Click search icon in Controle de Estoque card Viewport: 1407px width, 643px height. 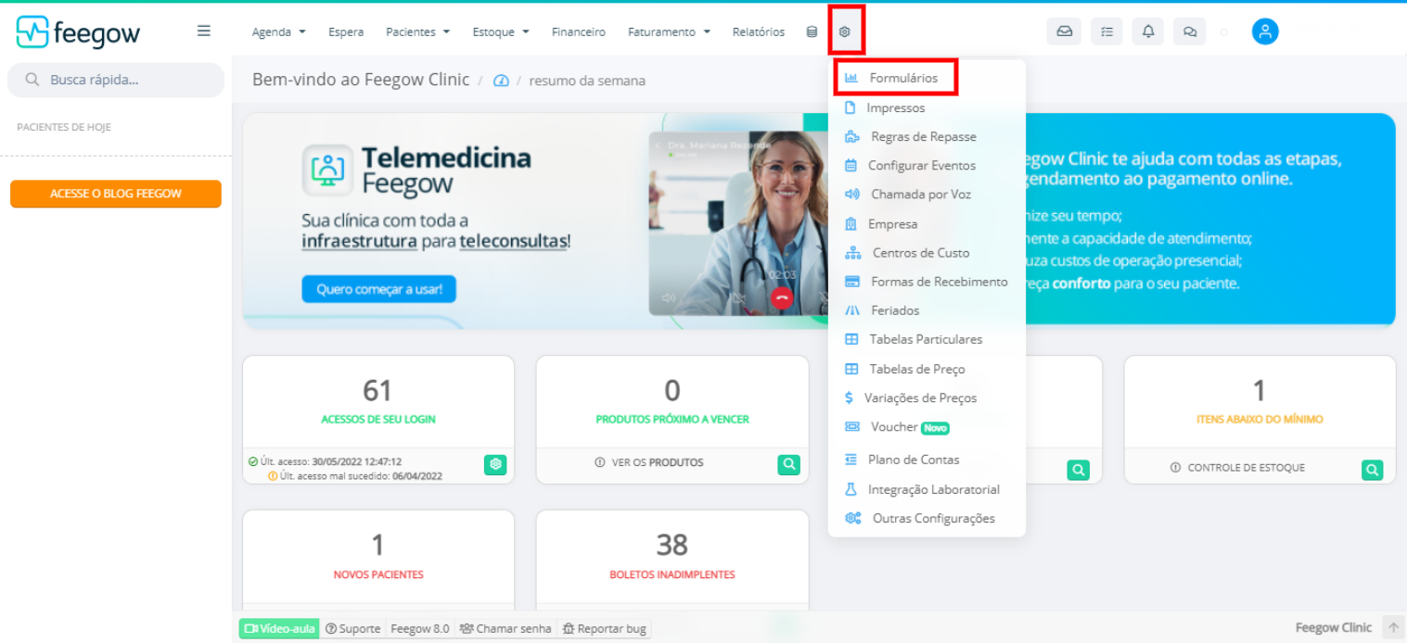(x=1373, y=469)
